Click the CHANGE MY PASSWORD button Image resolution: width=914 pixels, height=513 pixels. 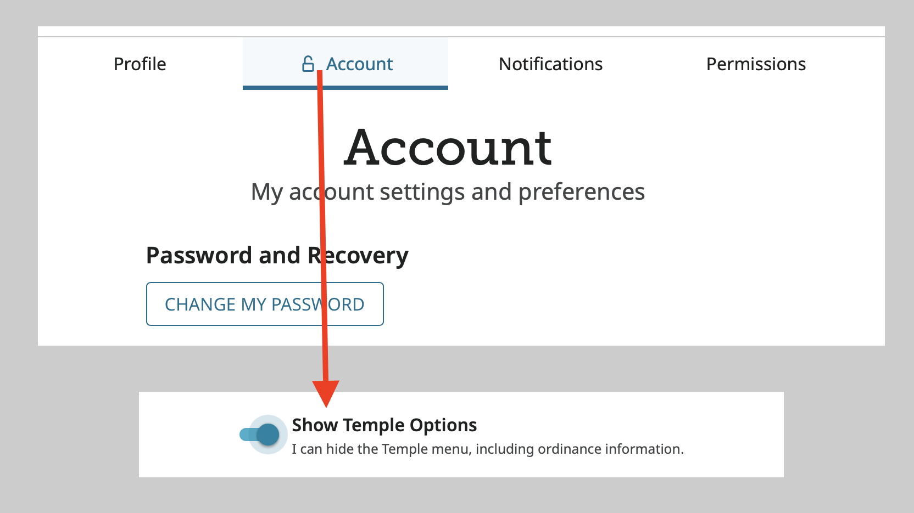click(265, 304)
